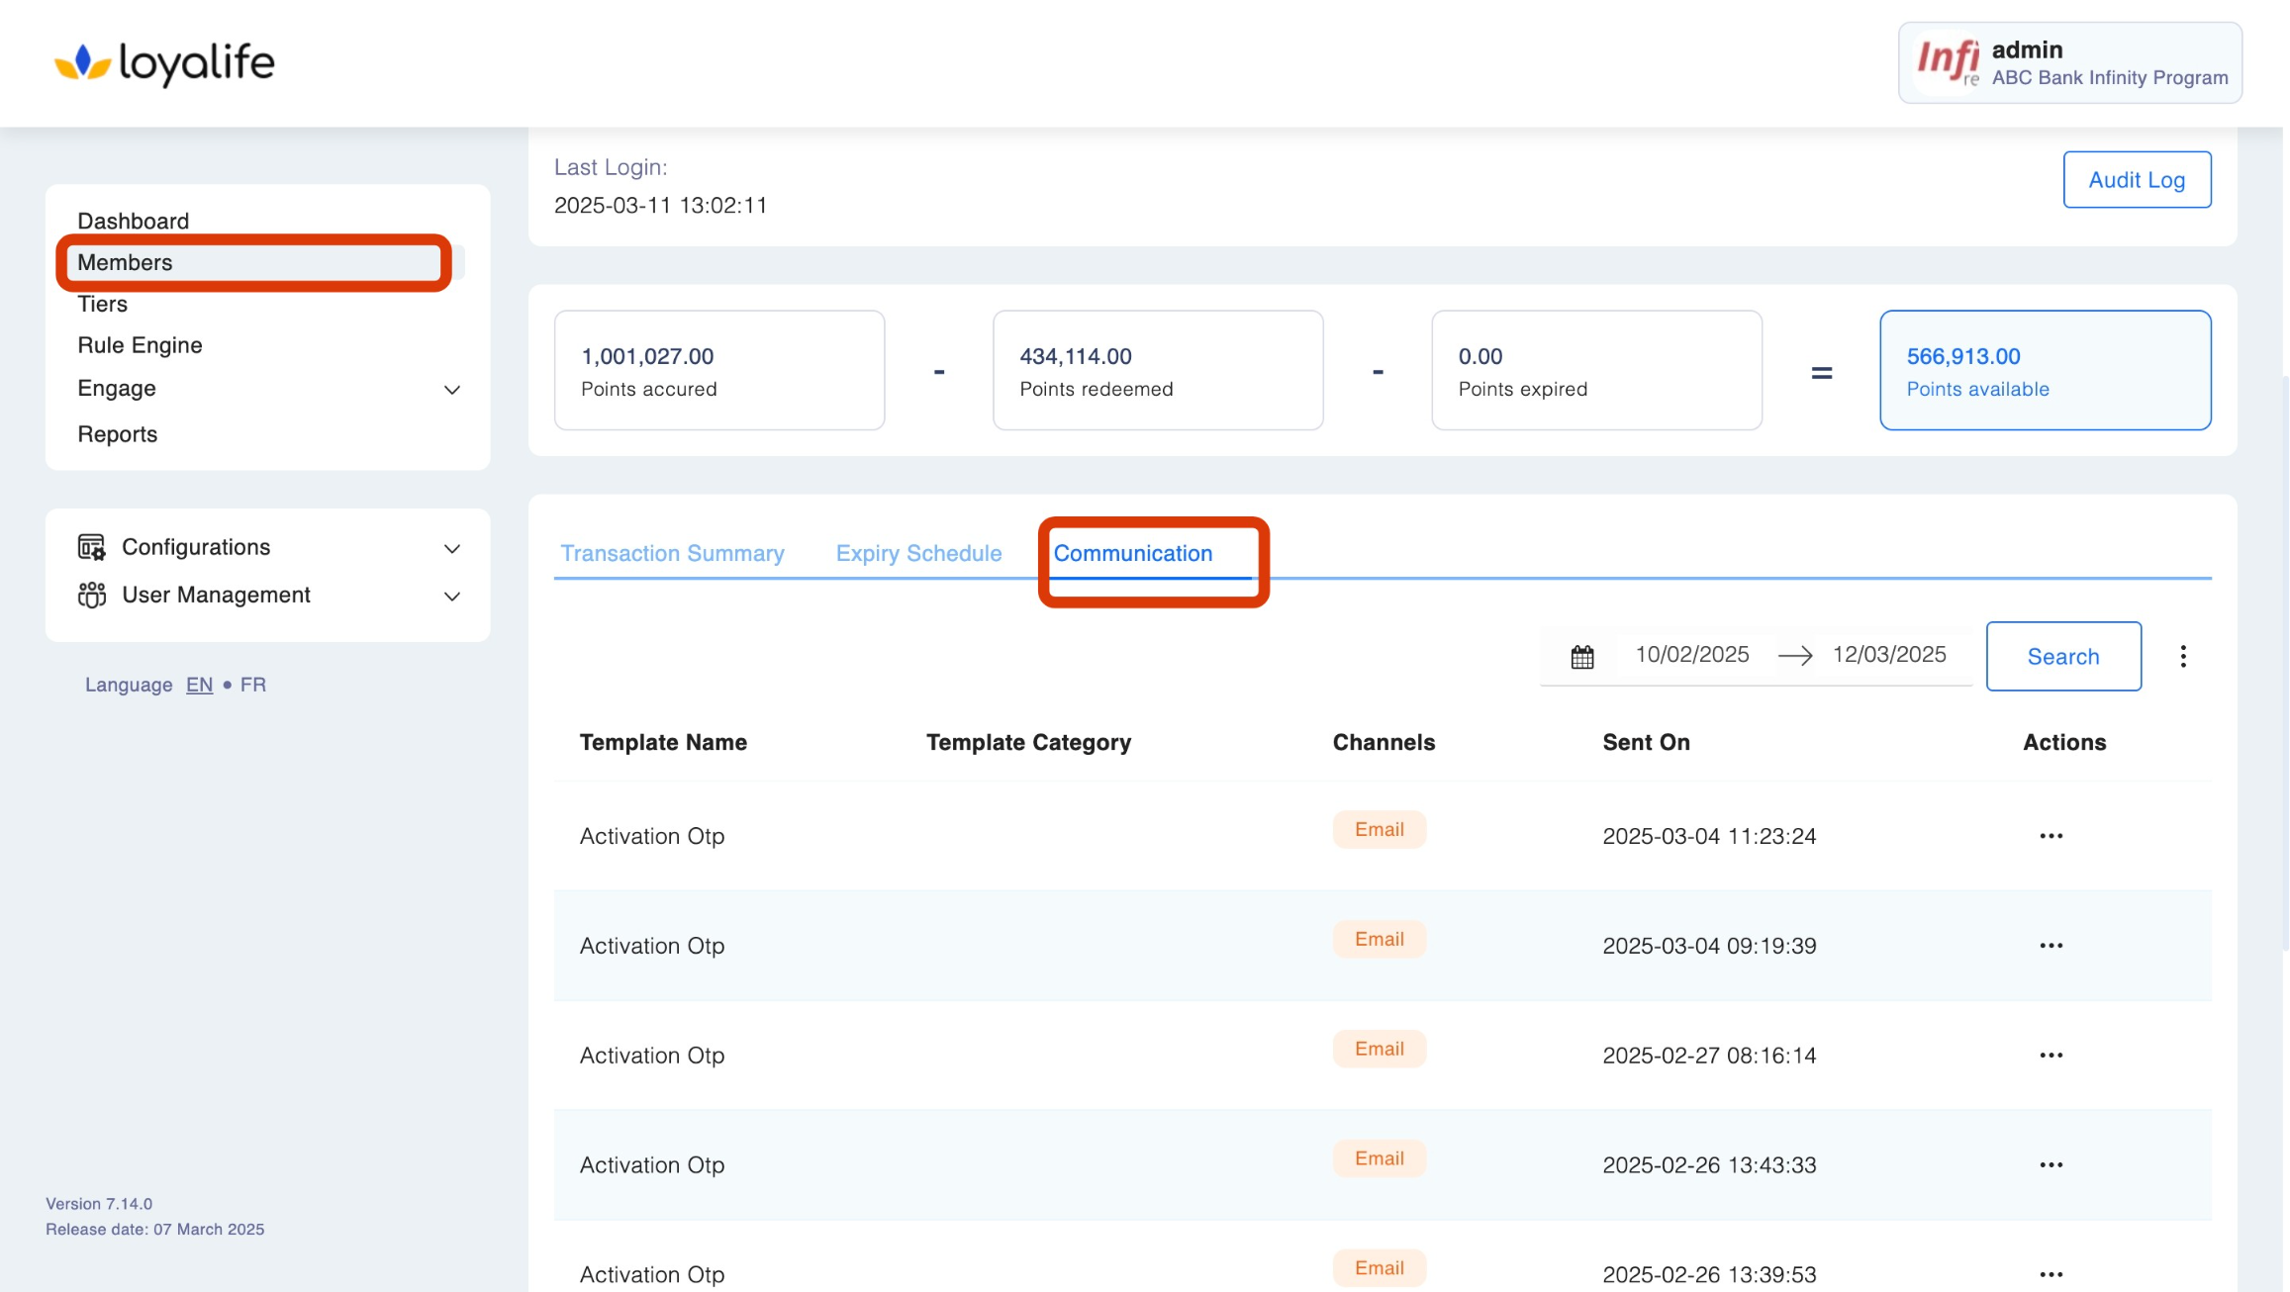Click the Configurations settings icon

(91, 547)
